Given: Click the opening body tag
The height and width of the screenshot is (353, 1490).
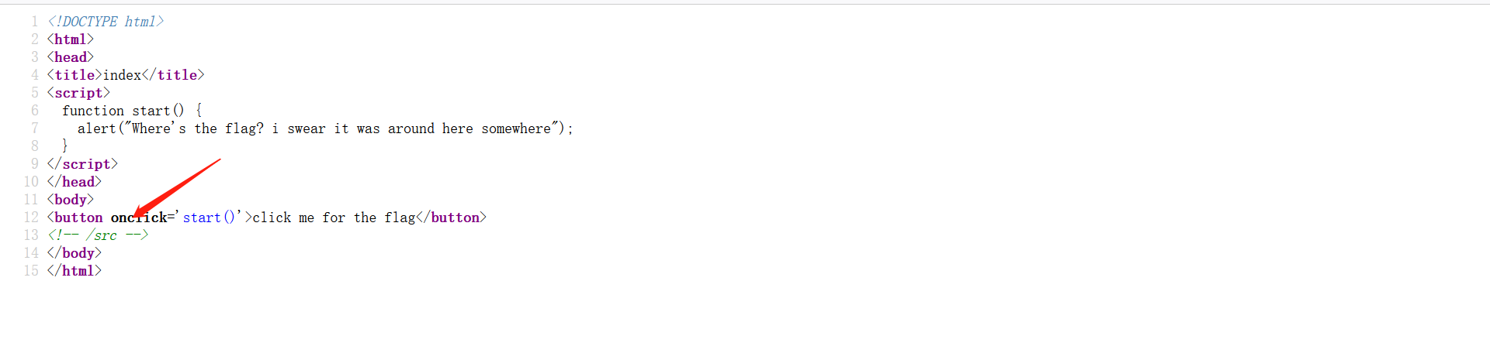Looking at the screenshot, I should (70, 200).
